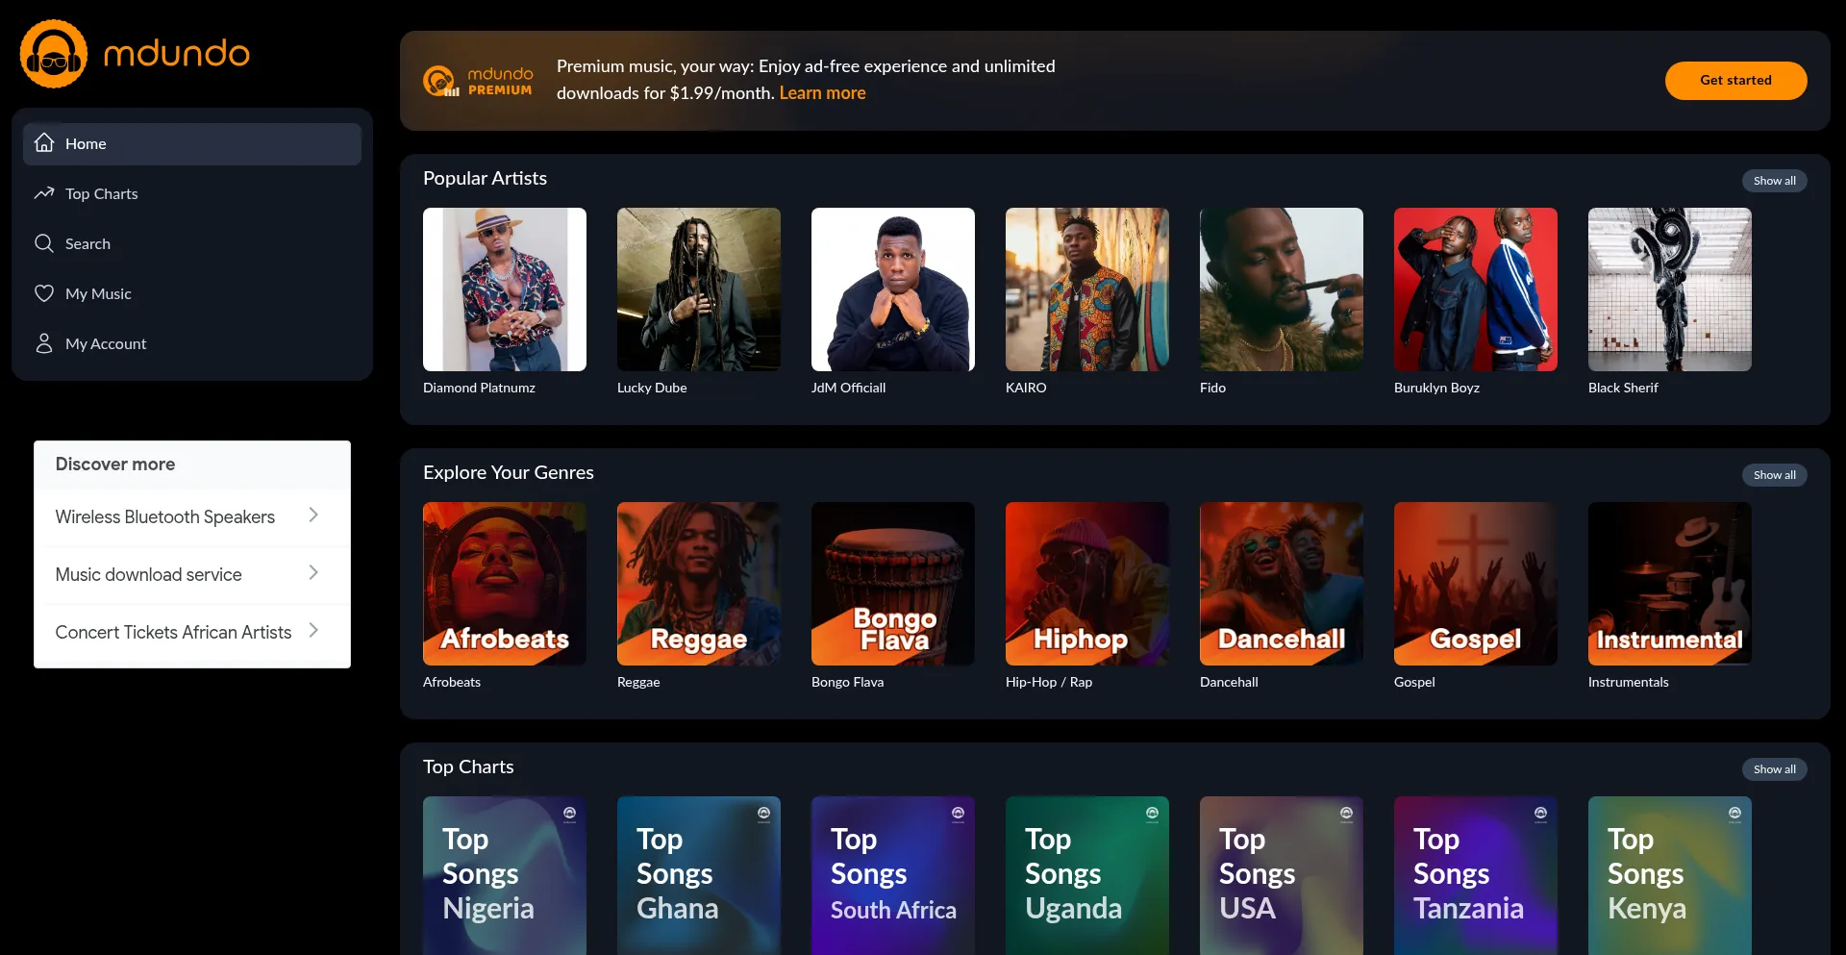Open Home in the sidebar
Viewport: 1846px width, 955px height.
pos(192,144)
